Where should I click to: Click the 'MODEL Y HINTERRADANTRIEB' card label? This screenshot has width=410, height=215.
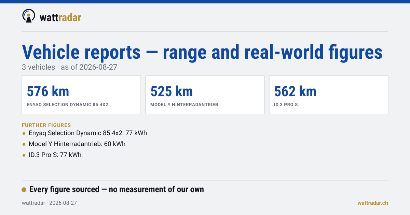[184, 105]
